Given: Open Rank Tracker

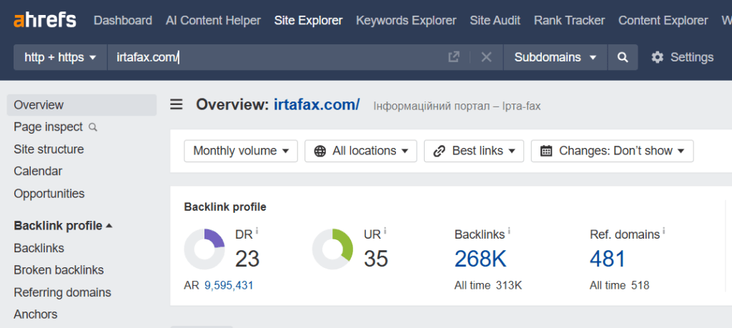Looking at the screenshot, I should 569,21.
